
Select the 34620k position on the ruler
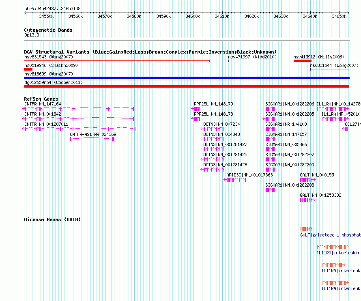point(251,16)
